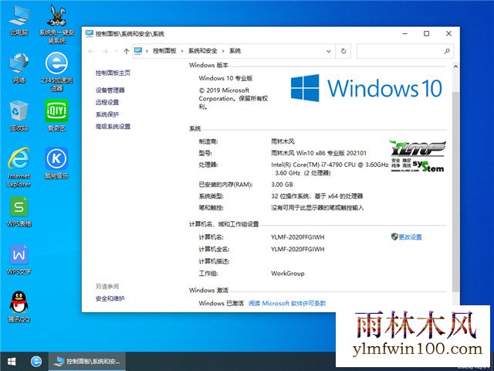Refresh the system page
This screenshot has height=371, width=494.
pos(343,51)
